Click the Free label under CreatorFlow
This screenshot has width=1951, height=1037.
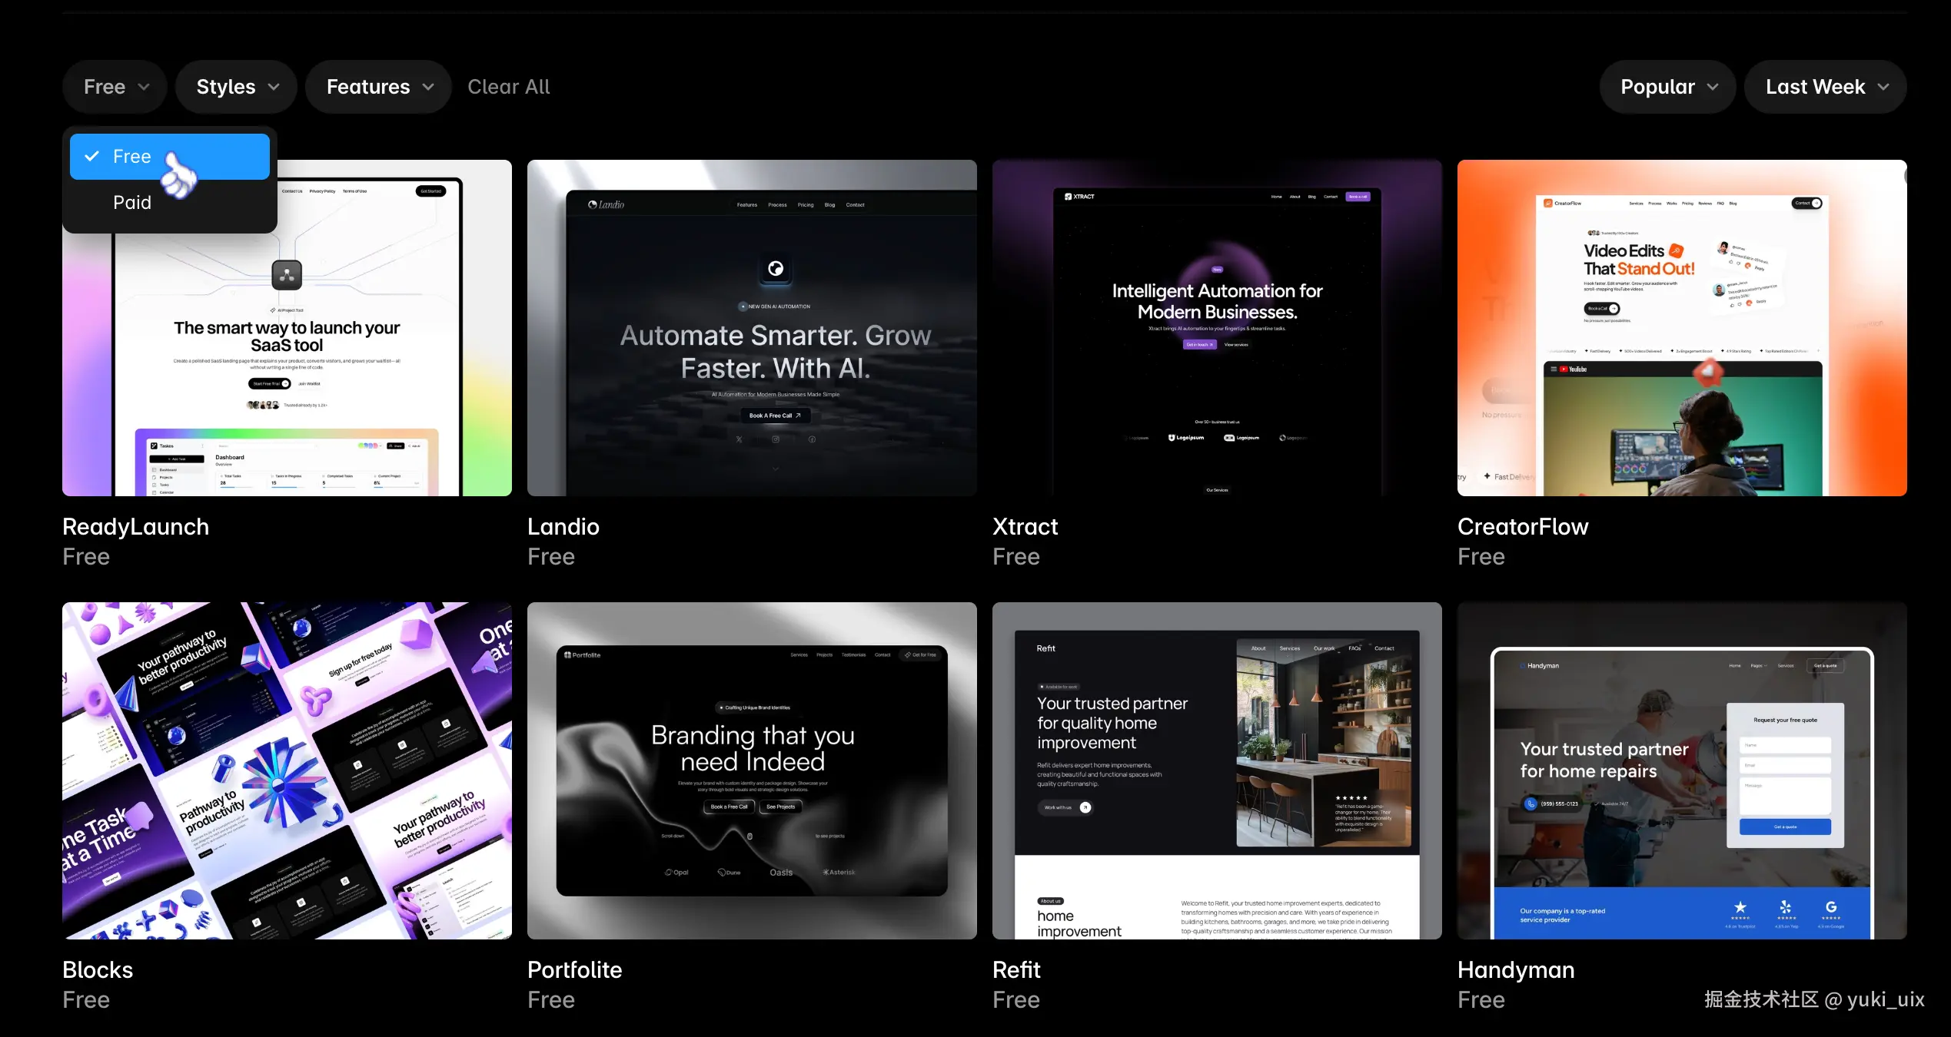click(1481, 557)
